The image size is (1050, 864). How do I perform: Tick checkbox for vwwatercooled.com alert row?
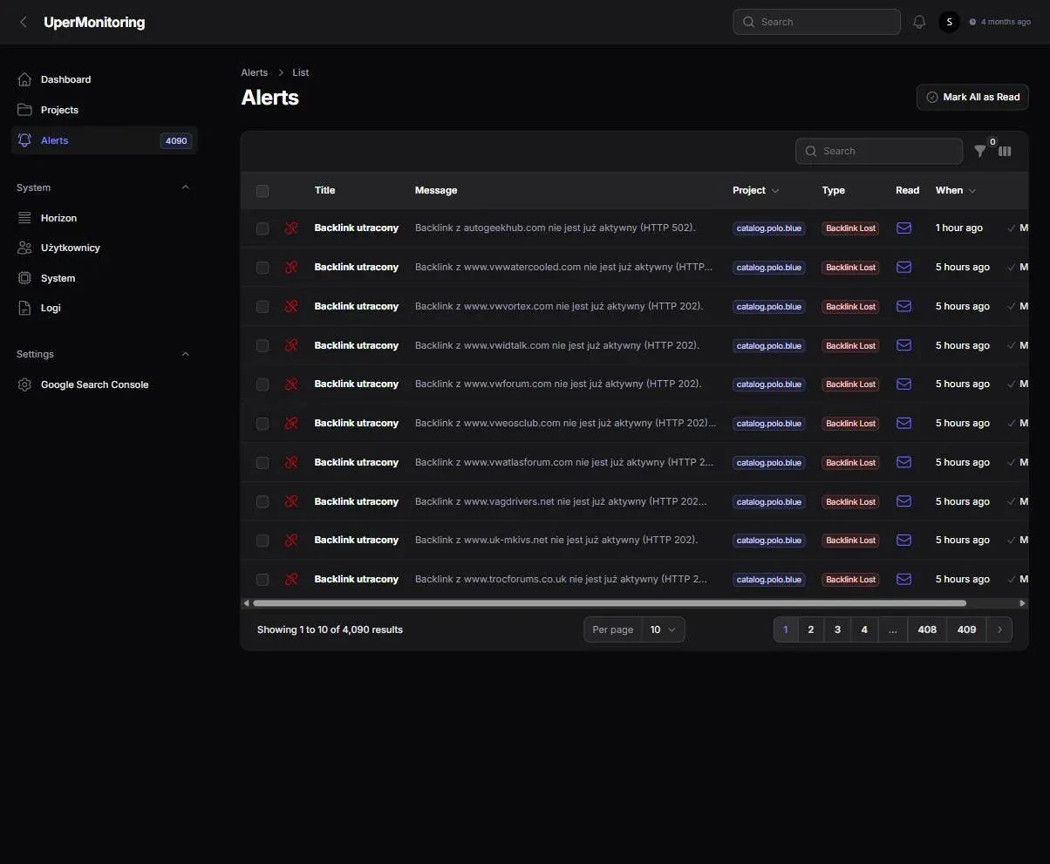click(262, 268)
